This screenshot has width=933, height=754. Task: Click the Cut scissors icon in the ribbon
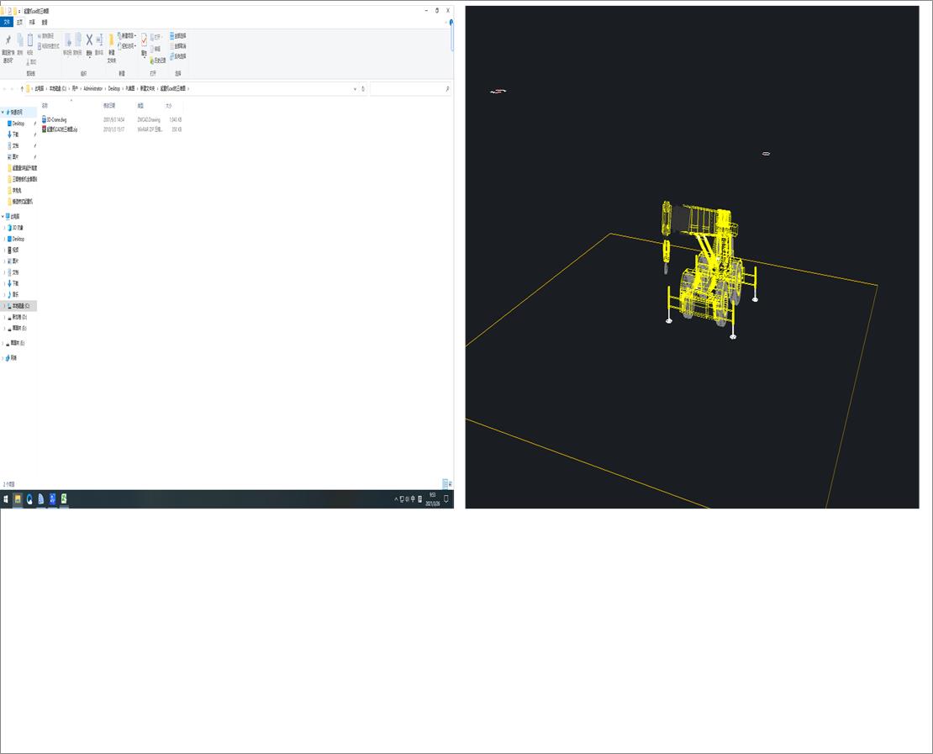point(31,62)
